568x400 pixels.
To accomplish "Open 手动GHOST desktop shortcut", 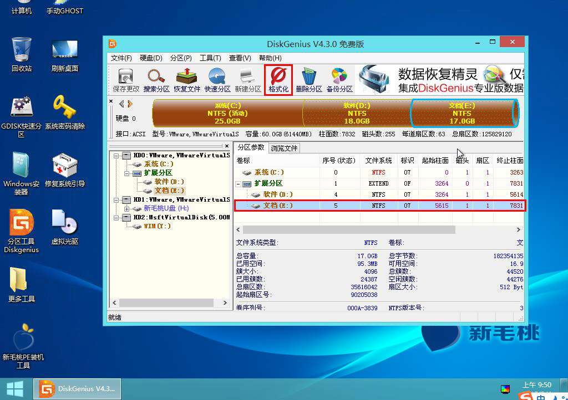I will 65,7.
